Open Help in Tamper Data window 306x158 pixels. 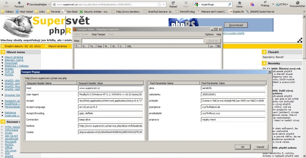tap(219, 35)
